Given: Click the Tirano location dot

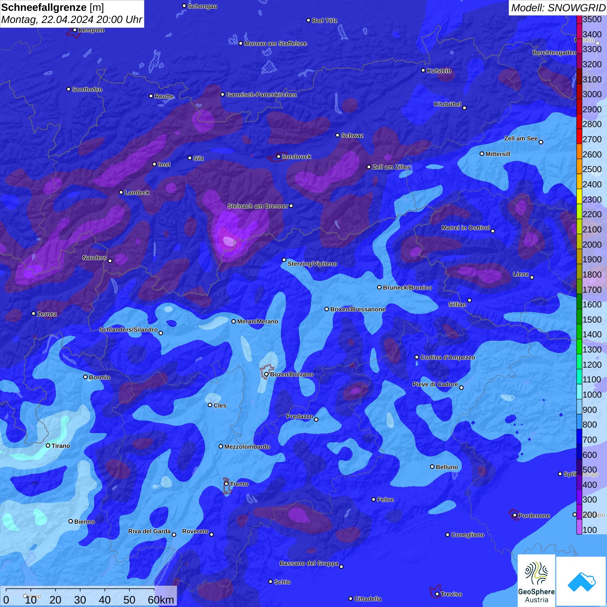Looking at the screenshot, I should coord(48,445).
